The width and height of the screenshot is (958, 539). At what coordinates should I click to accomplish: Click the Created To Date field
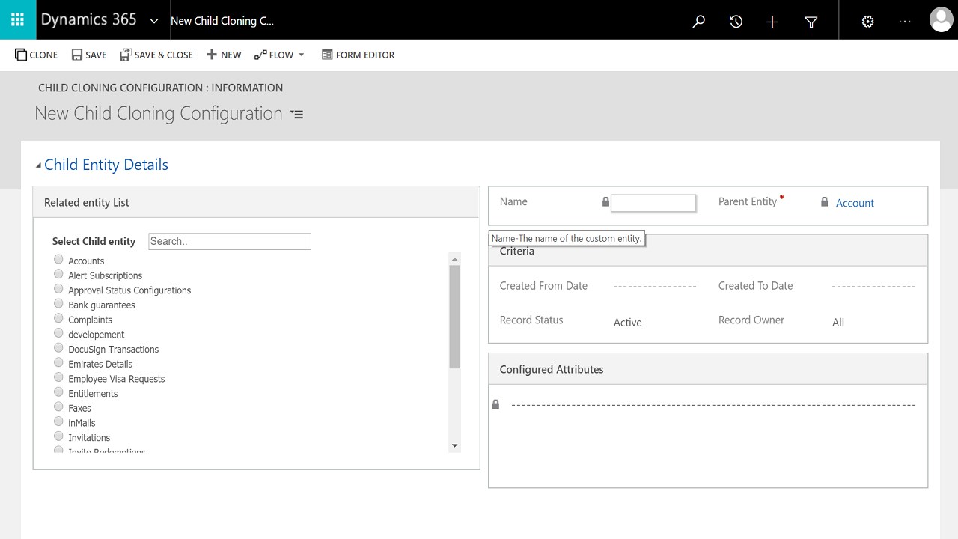(x=873, y=286)
